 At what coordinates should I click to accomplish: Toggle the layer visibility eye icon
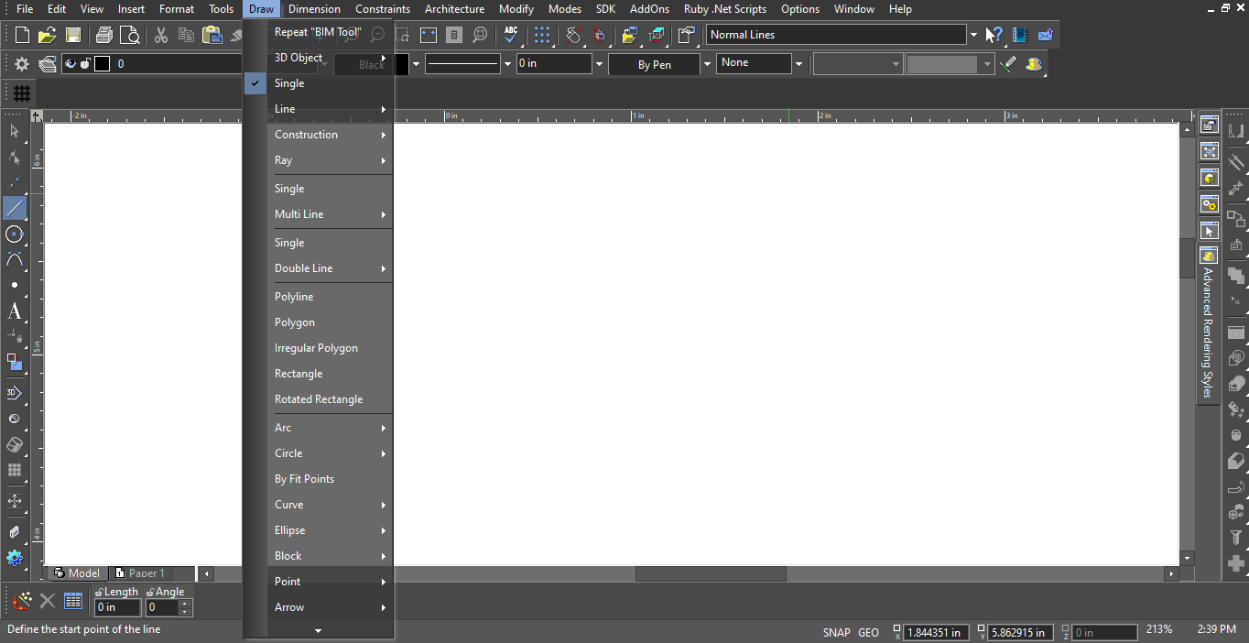tap(71, 64)
